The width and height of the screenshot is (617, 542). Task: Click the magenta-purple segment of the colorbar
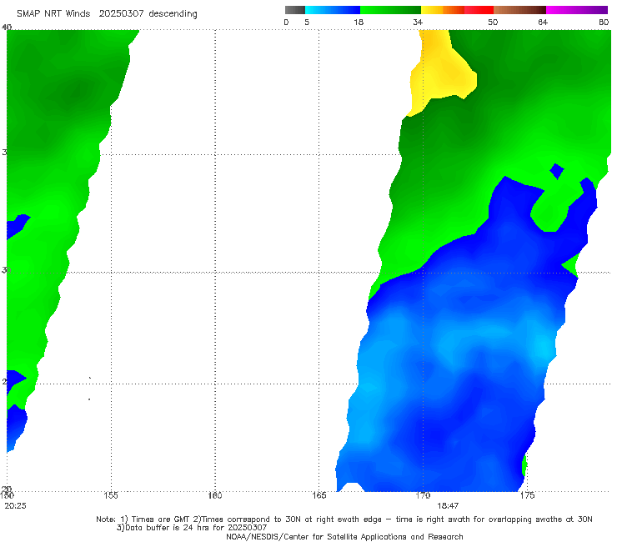pyautogui.click(x=577, y=10)
